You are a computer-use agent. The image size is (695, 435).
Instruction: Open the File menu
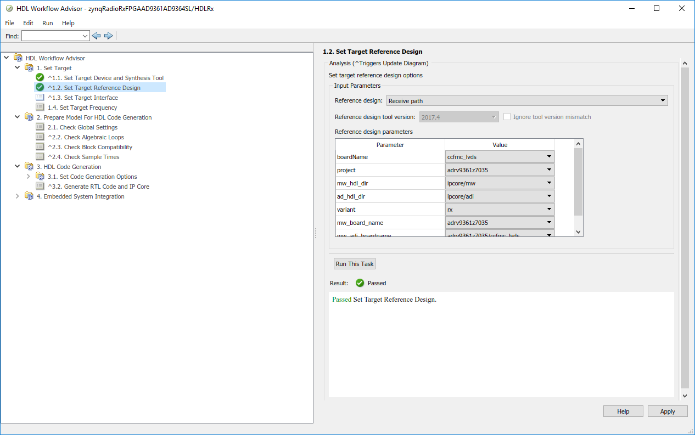9,23
